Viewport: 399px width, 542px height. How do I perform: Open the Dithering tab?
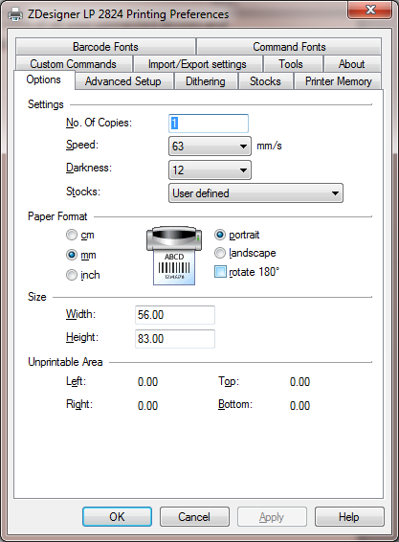[206, 81]
